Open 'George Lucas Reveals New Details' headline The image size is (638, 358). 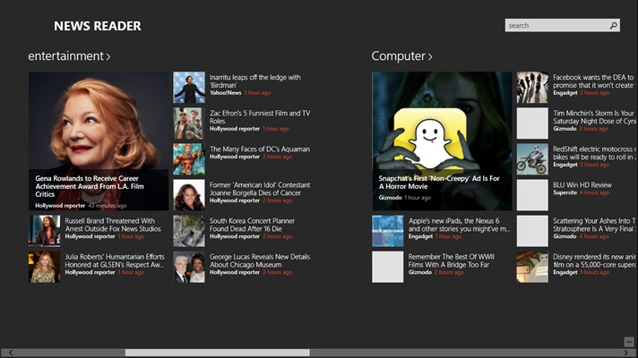click(260, 260)
